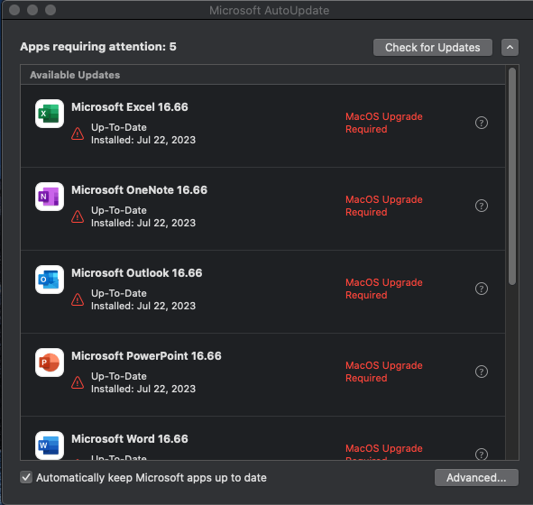Click MacOS Upgrade Required for Excel
The height and width of the screenshot is (505, 533).
(384, 123)
